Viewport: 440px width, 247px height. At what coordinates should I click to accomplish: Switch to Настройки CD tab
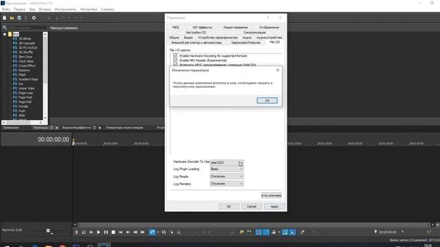tap(195, 32)
